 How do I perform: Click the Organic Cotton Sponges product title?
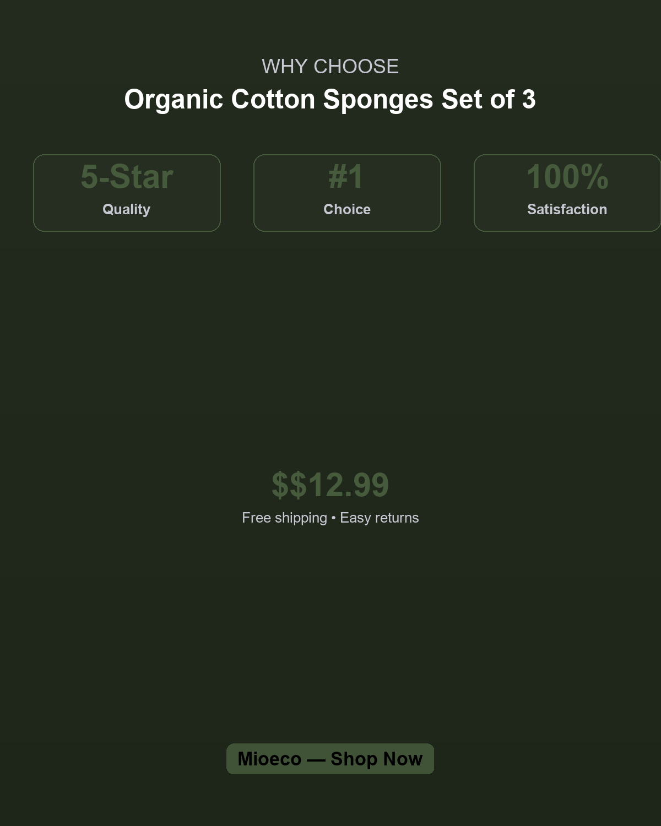[x=330, y=100]
